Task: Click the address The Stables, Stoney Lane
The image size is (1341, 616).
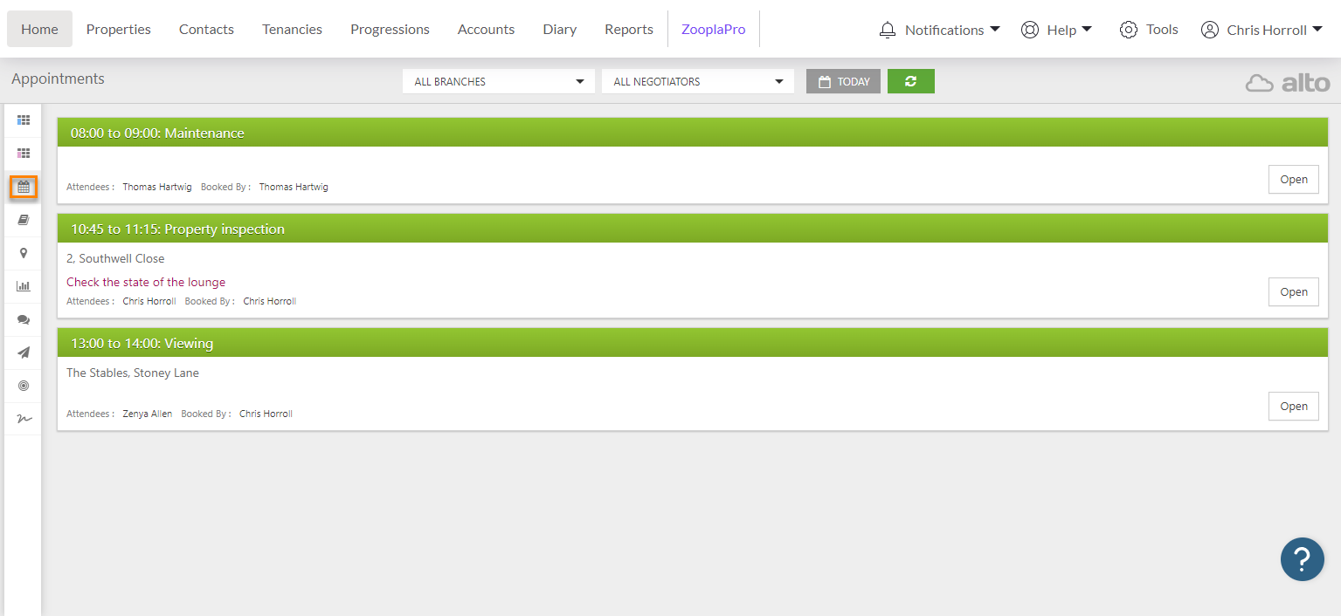Action: click(133, 373)
